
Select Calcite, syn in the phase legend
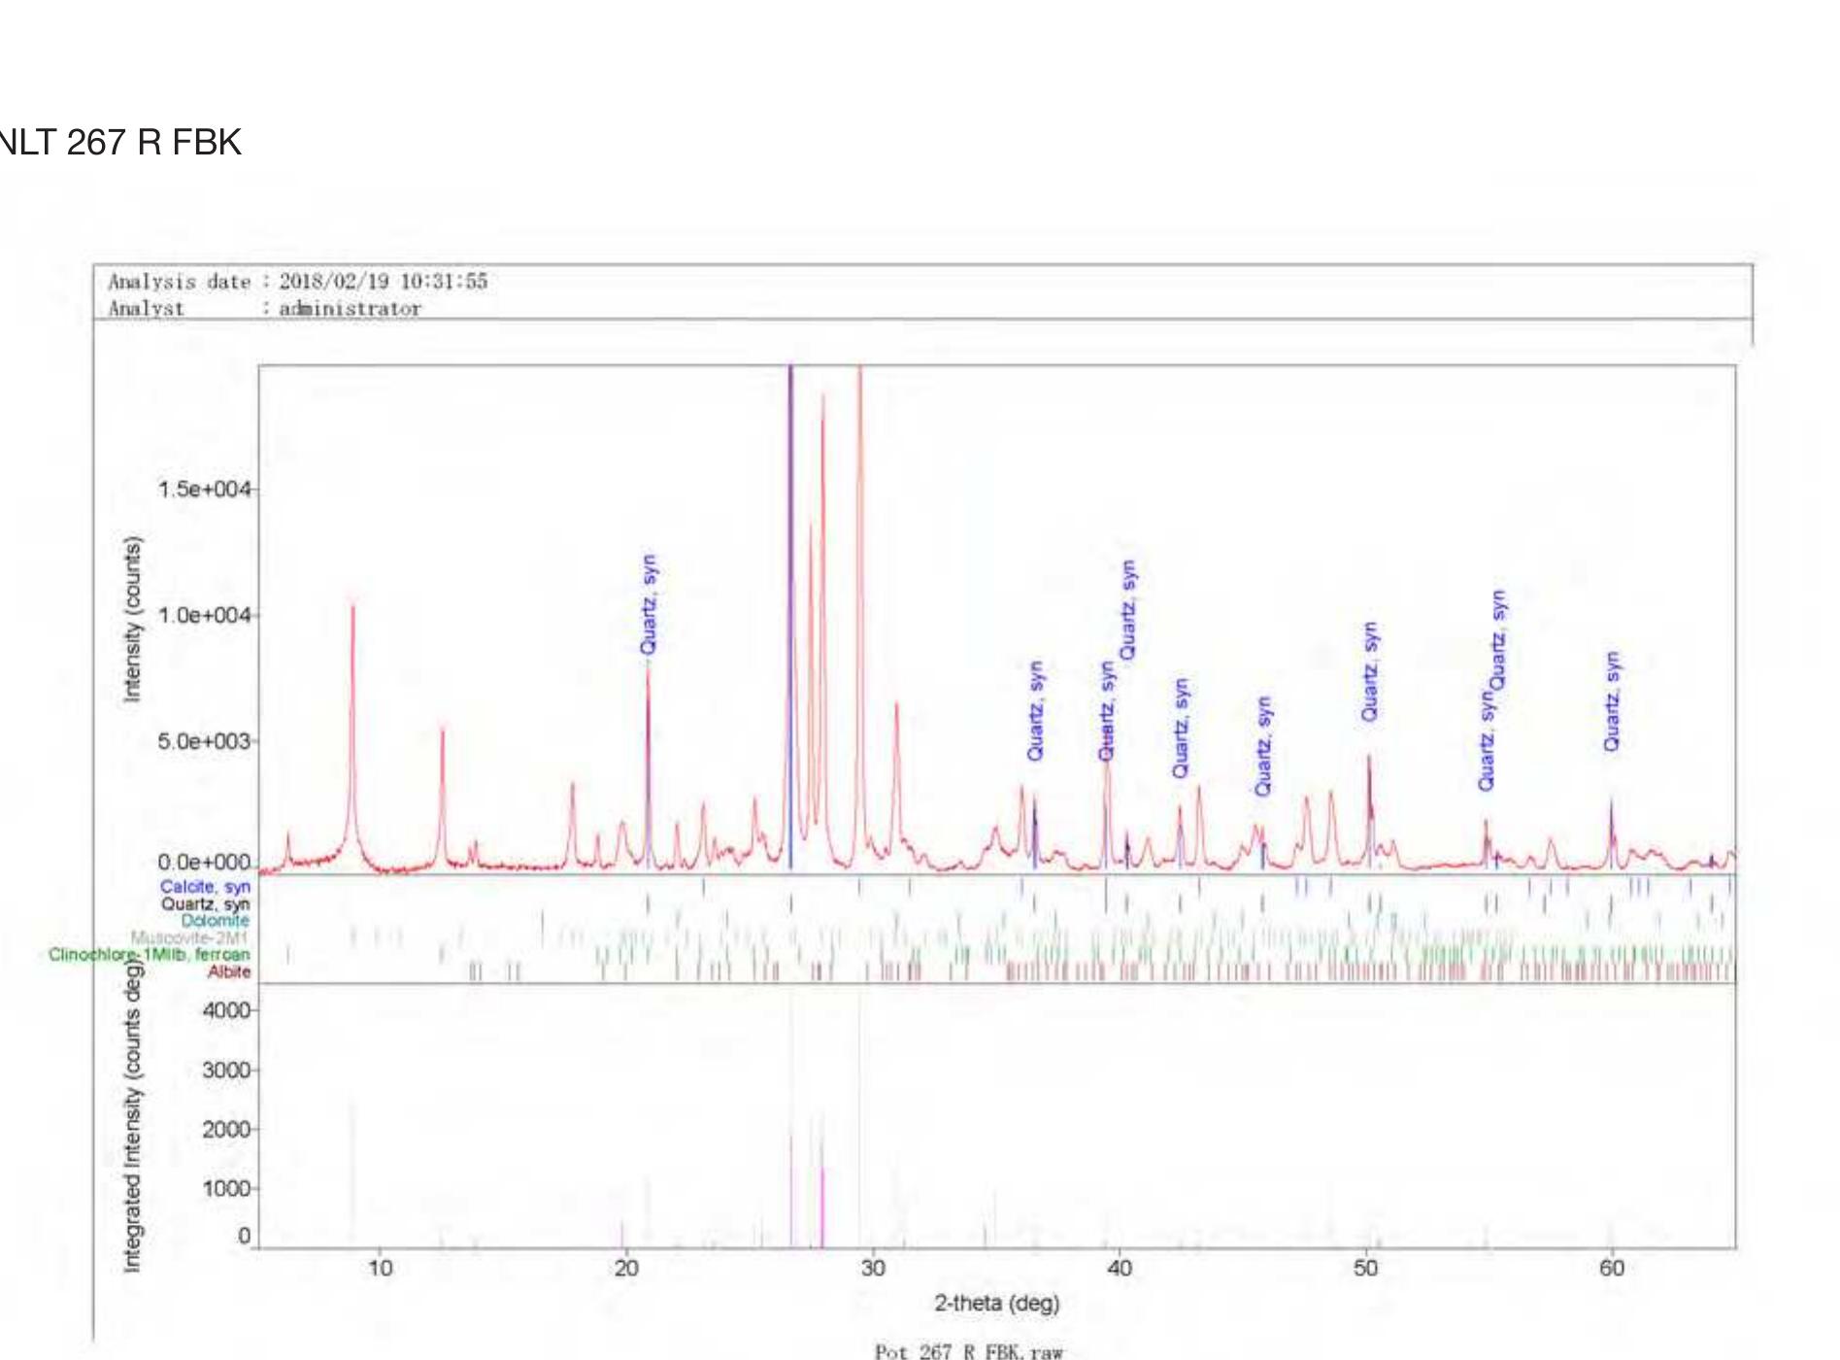[x=205, y=887]
